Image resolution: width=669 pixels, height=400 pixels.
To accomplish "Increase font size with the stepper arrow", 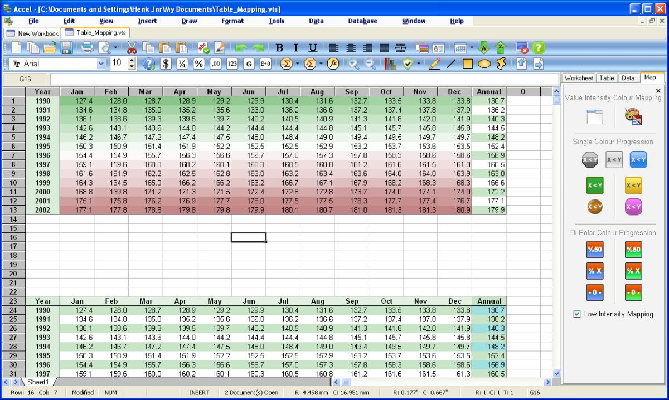I will pyautogui.click(x=130, y=60).
